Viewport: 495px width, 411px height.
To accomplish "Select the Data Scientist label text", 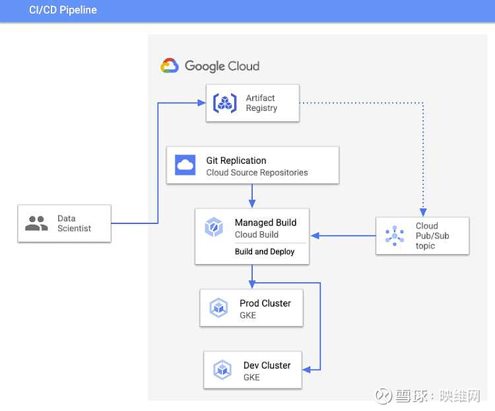I will click(x=74, y=223).
